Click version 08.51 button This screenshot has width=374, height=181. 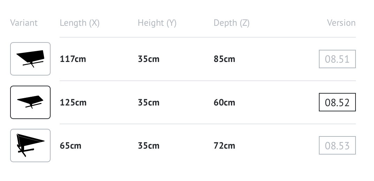[x=337, y=59]
